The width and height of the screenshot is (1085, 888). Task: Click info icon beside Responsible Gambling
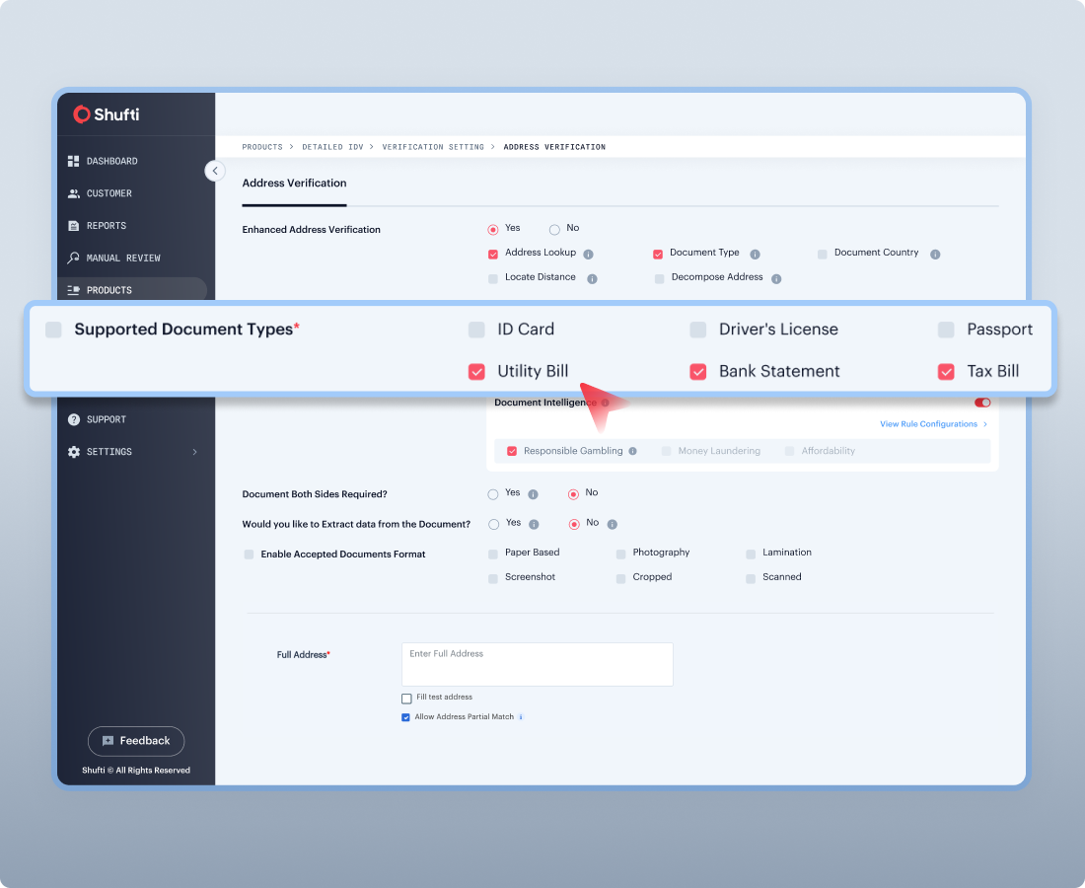coord(633,452)
